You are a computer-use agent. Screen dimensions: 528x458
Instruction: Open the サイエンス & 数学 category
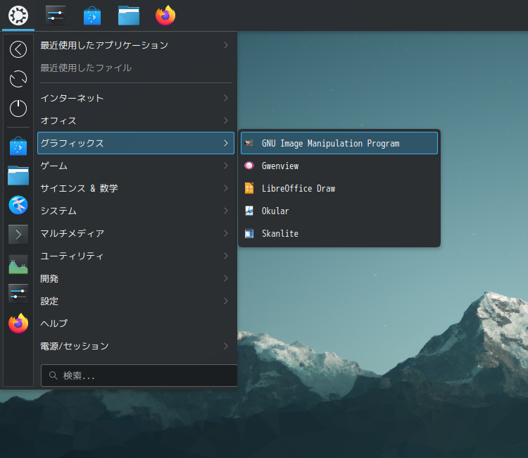pyautogui.click(x=136, y=188)
